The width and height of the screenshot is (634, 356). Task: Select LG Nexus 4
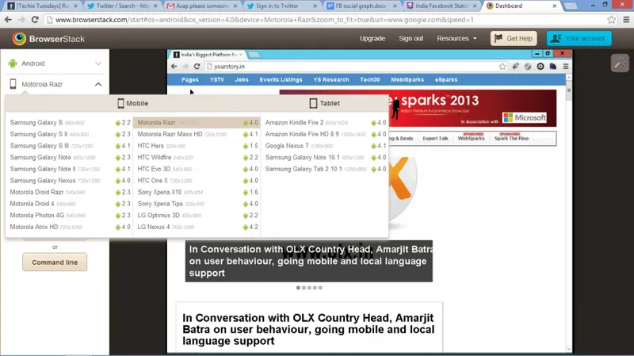click(197, 227)
